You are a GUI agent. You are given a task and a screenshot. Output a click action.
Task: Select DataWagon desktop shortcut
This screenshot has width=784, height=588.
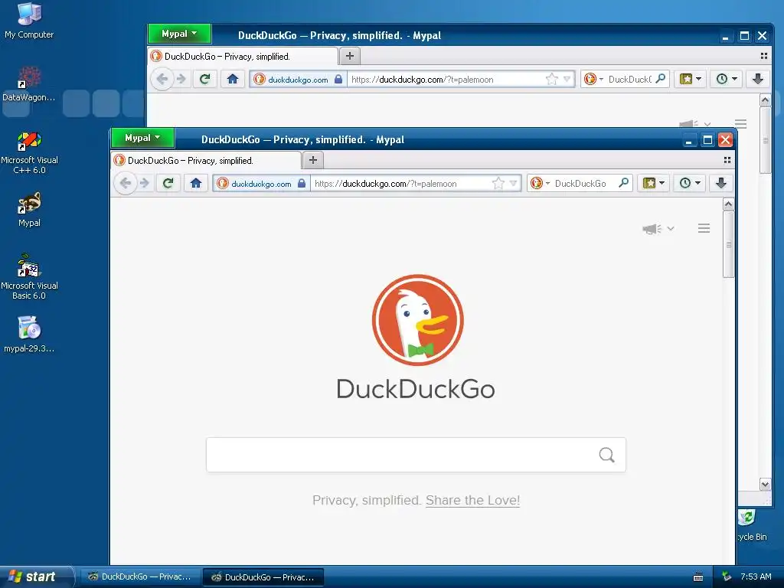pos(29,84)
